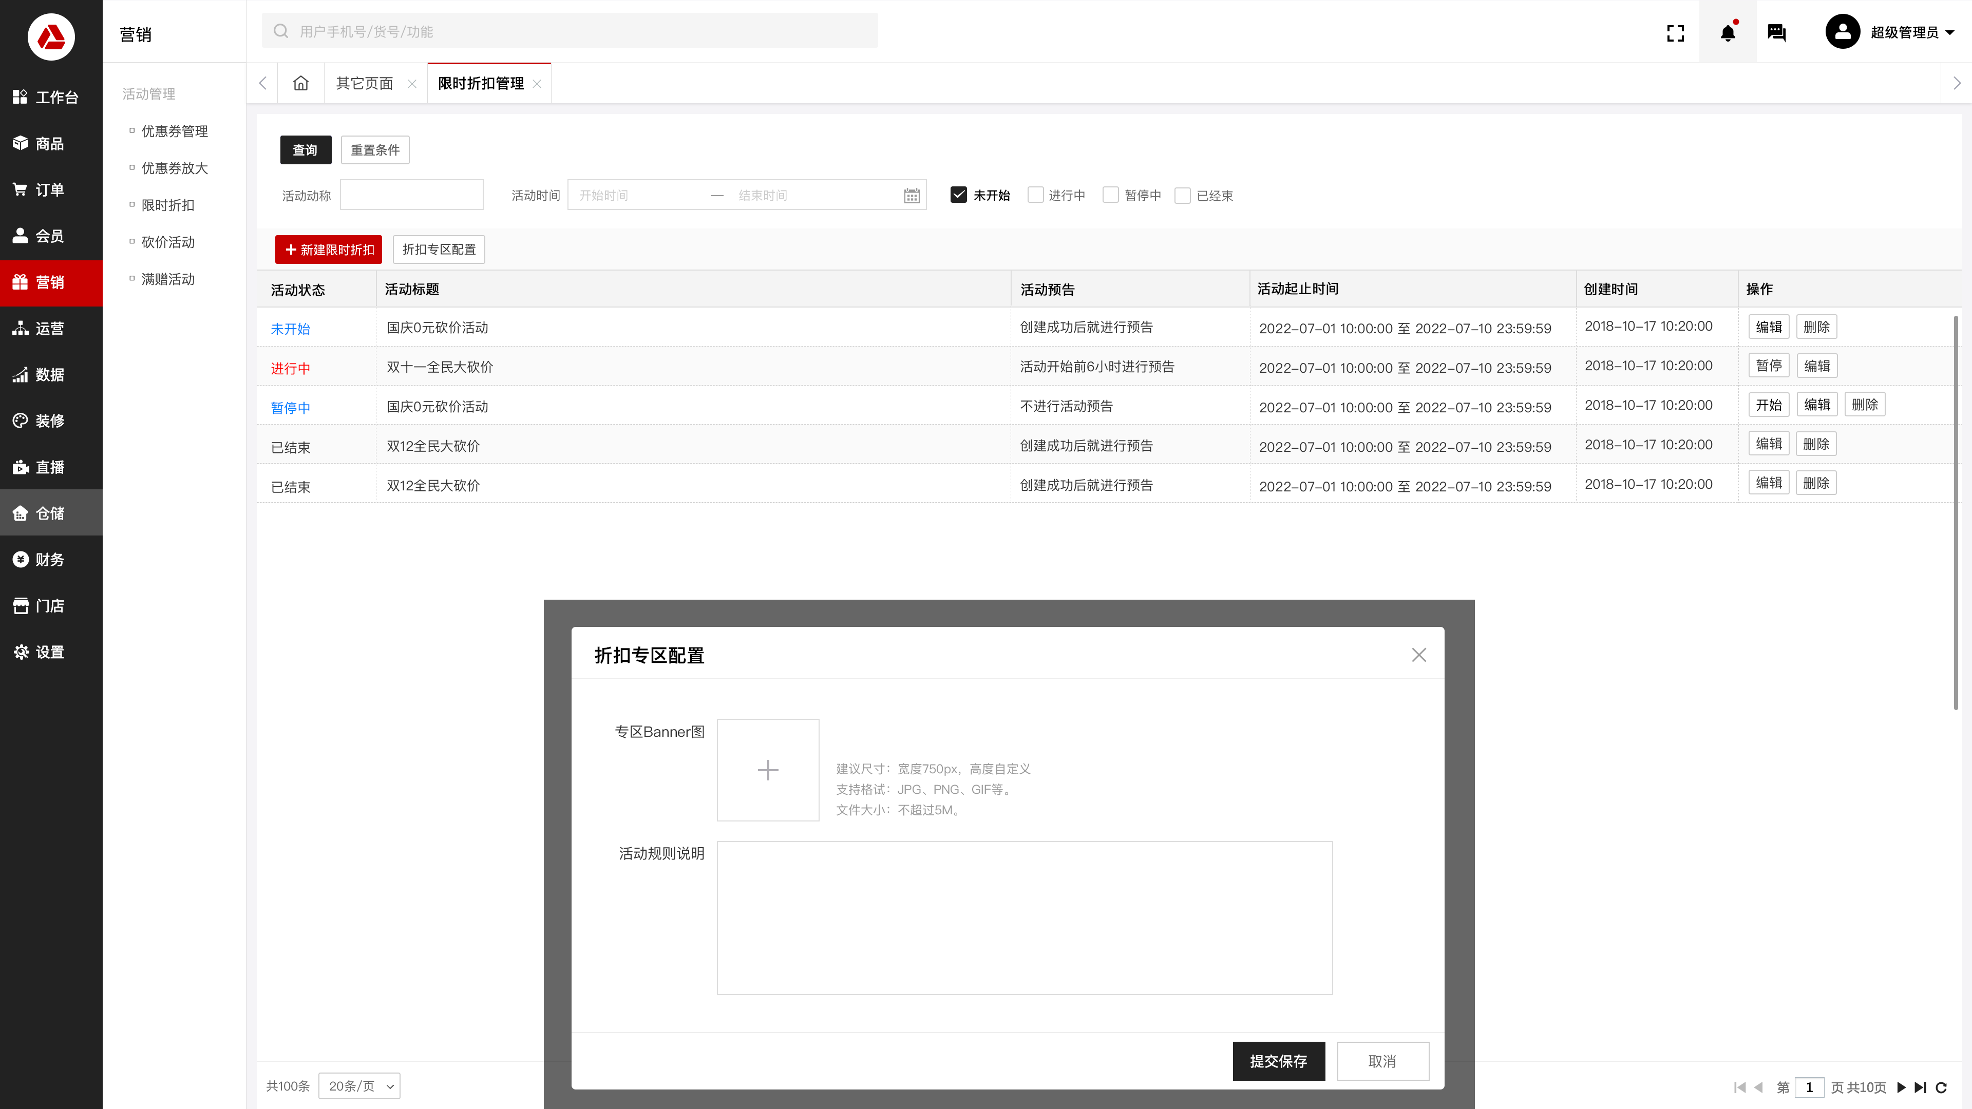Jump to last page icon in pagination
1972x1109 pixels.
pos(1920,1087)
